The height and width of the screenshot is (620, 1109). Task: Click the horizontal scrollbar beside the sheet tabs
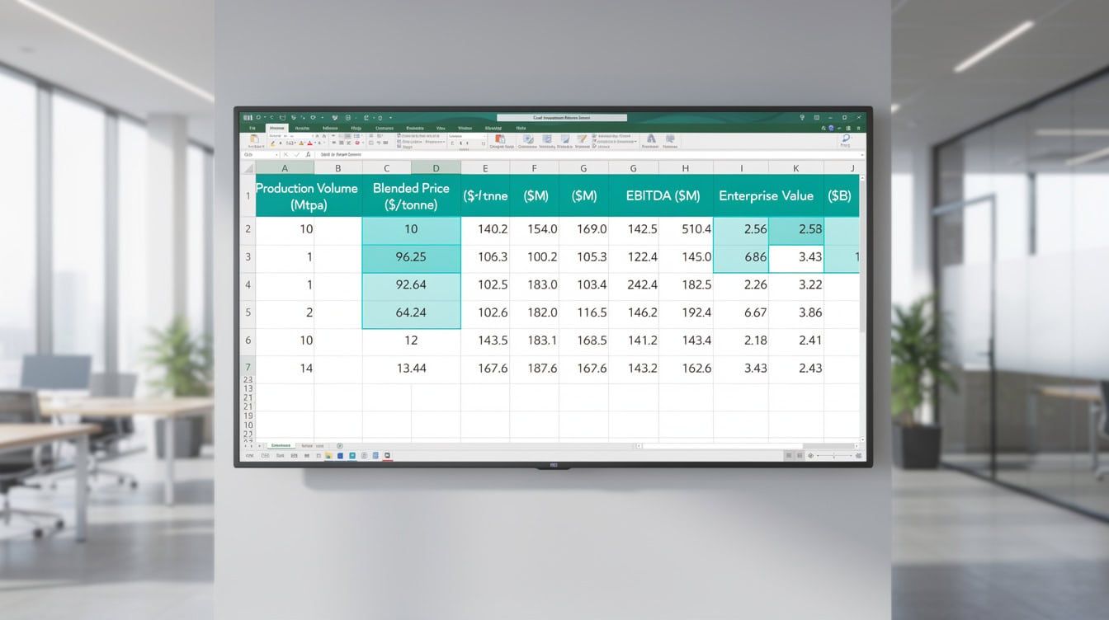[747, 446]
